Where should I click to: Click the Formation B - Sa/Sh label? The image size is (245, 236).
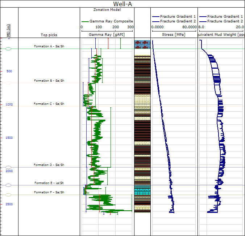pyautogui.click(x=49, y=81)
